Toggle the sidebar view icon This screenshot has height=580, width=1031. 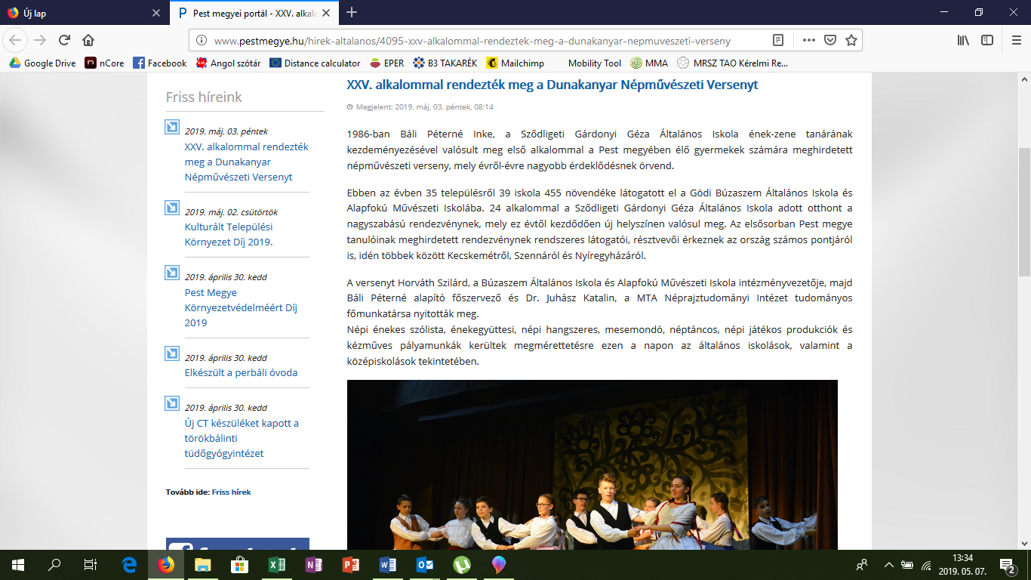(x=986, y=40)
